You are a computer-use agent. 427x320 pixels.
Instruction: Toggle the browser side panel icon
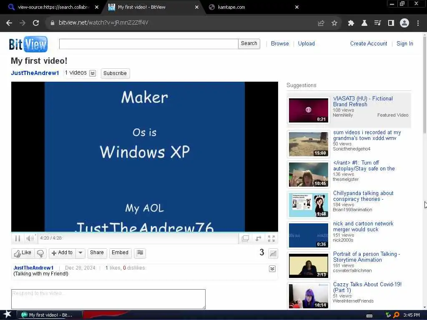[x=391, y=23]
